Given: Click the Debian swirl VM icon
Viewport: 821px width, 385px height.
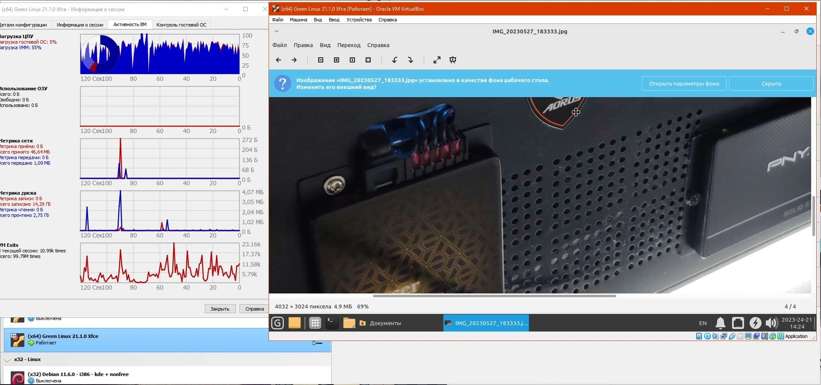Looking at the screenshot, I should click(18, 378).
